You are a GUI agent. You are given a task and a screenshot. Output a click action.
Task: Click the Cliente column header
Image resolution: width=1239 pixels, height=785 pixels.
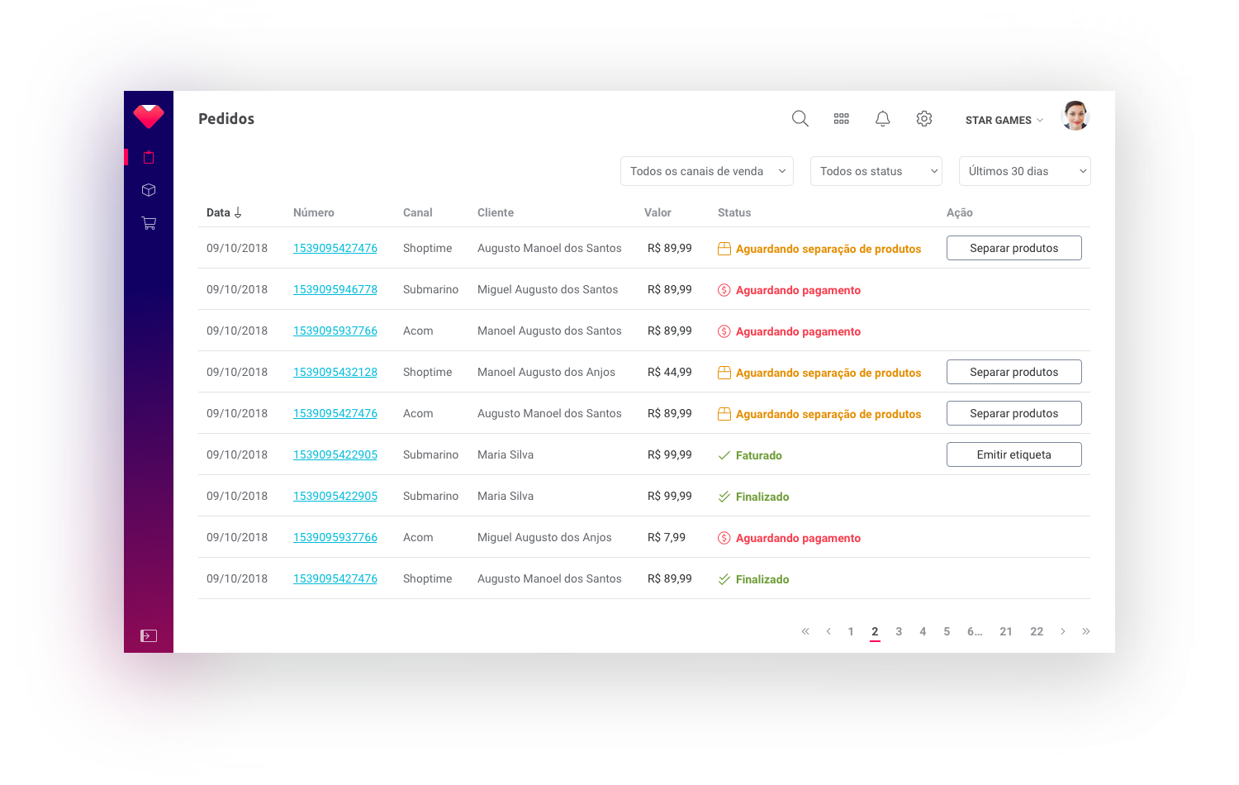point(496,212)
